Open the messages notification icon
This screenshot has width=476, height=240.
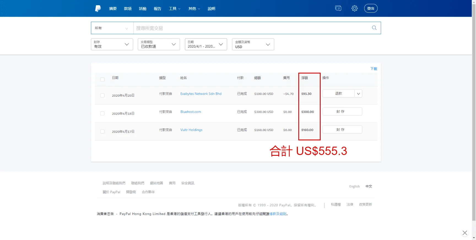[x=338, y=8]
